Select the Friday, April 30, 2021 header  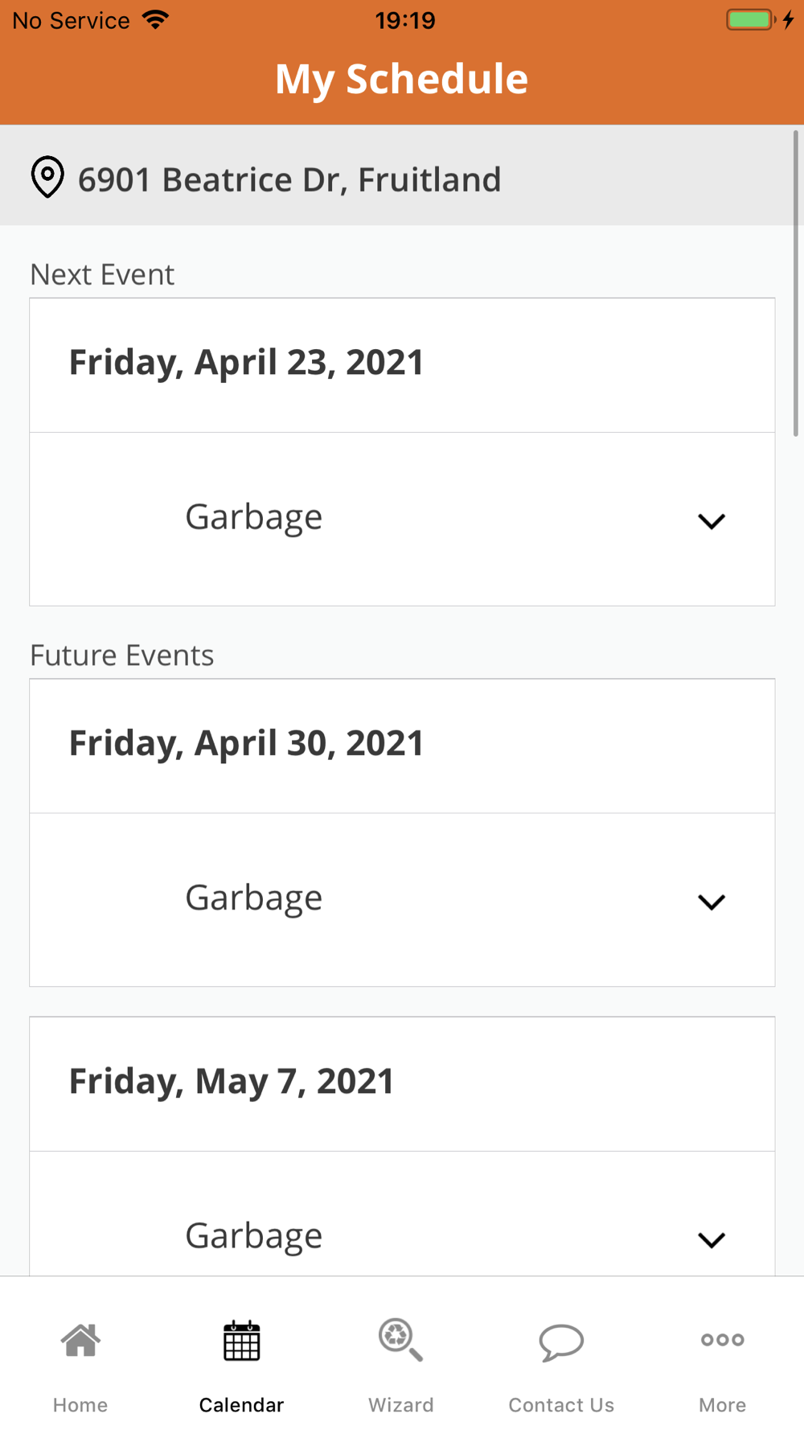click(x=246, y=743)
